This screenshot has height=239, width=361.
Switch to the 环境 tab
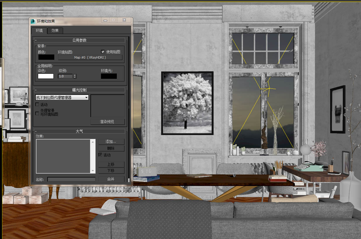39,30
